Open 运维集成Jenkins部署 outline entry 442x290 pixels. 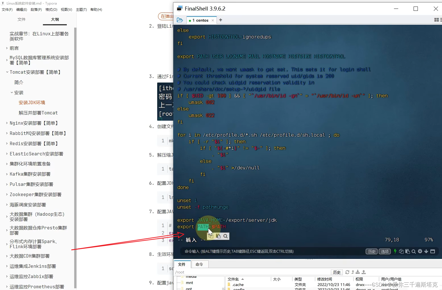(x=33, y=266)
